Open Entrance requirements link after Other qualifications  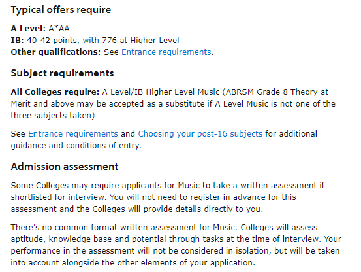pos(166,52)
